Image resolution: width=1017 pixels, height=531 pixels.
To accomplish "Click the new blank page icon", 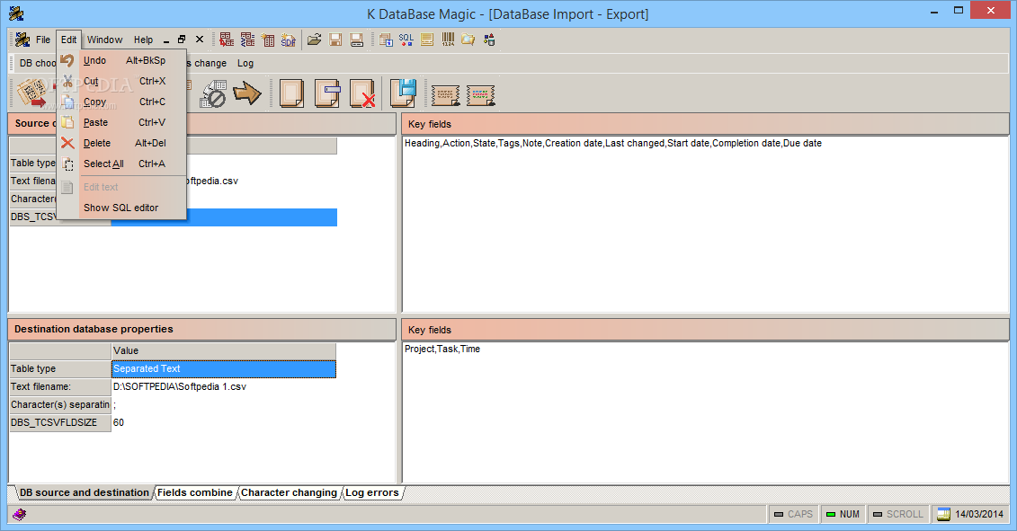I will coord(291,93).
